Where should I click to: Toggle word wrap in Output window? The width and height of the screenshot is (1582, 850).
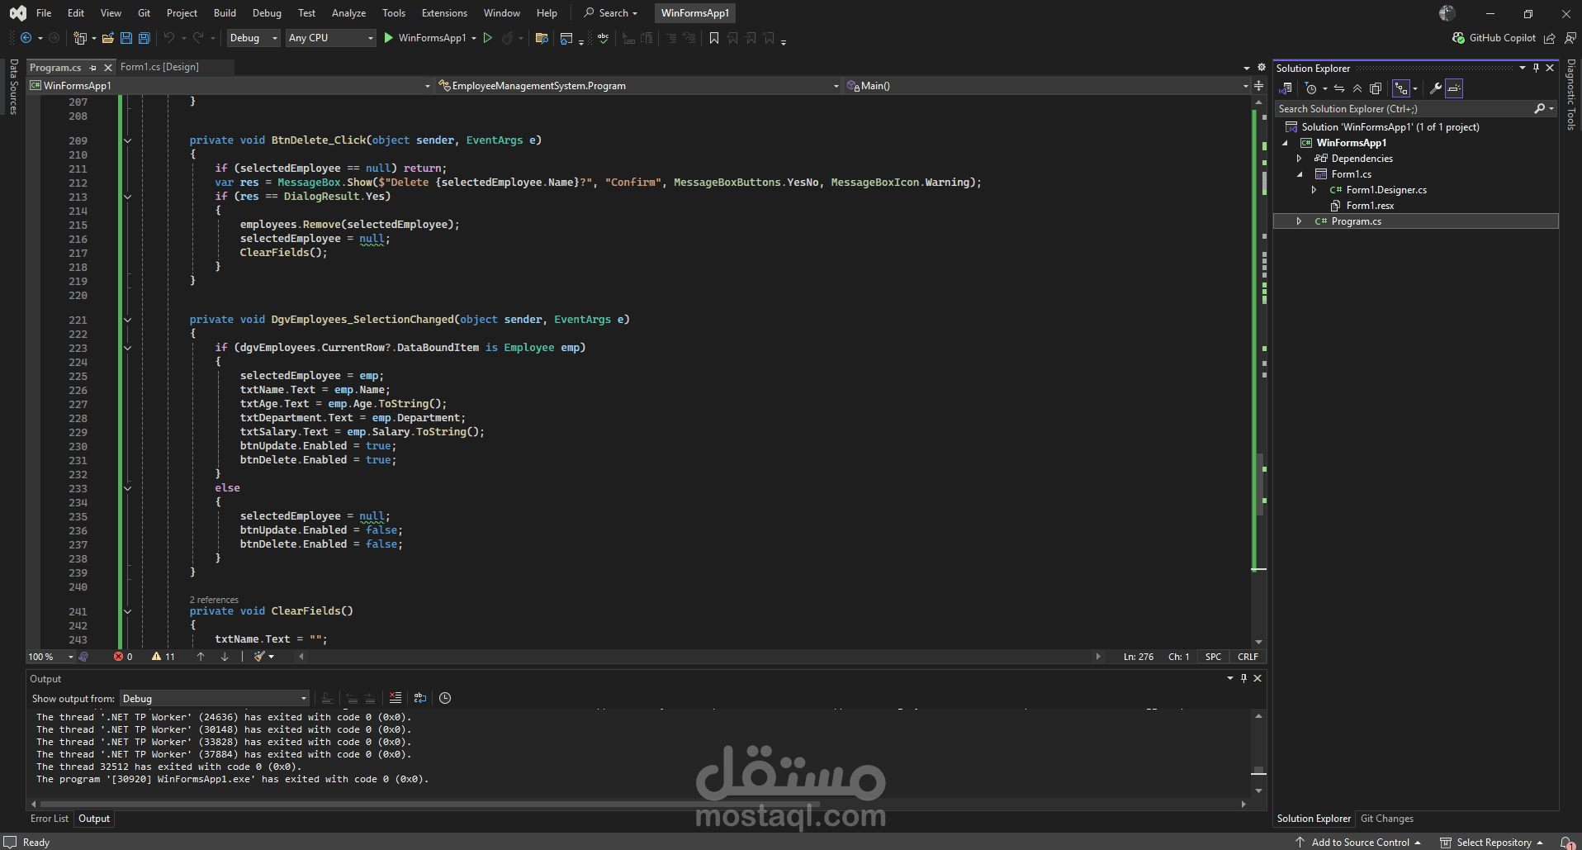pyautogui.click(x=420, y=698)
